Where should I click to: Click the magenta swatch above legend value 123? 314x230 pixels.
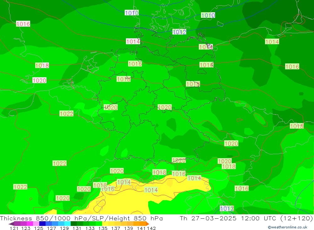pos(30,224)
